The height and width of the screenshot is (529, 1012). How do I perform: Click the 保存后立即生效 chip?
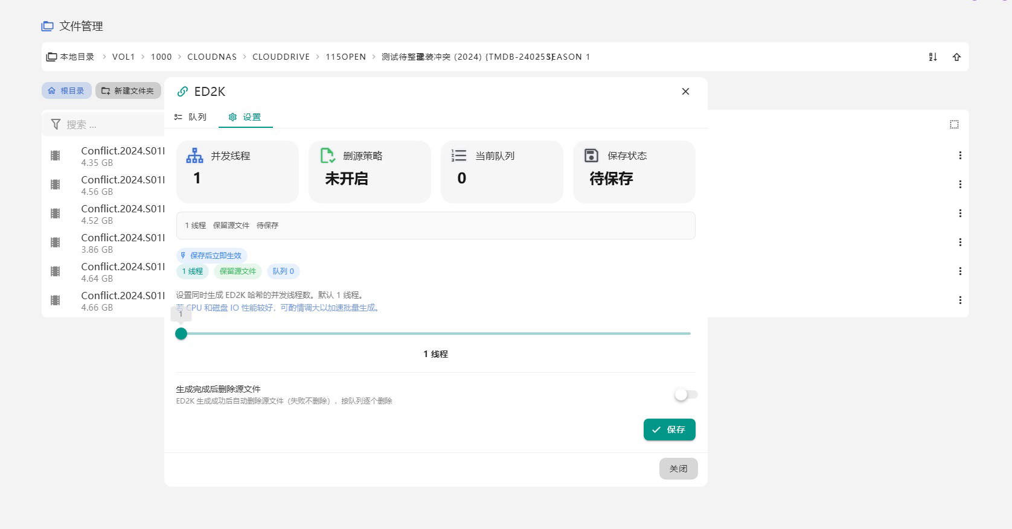(212, 255)
